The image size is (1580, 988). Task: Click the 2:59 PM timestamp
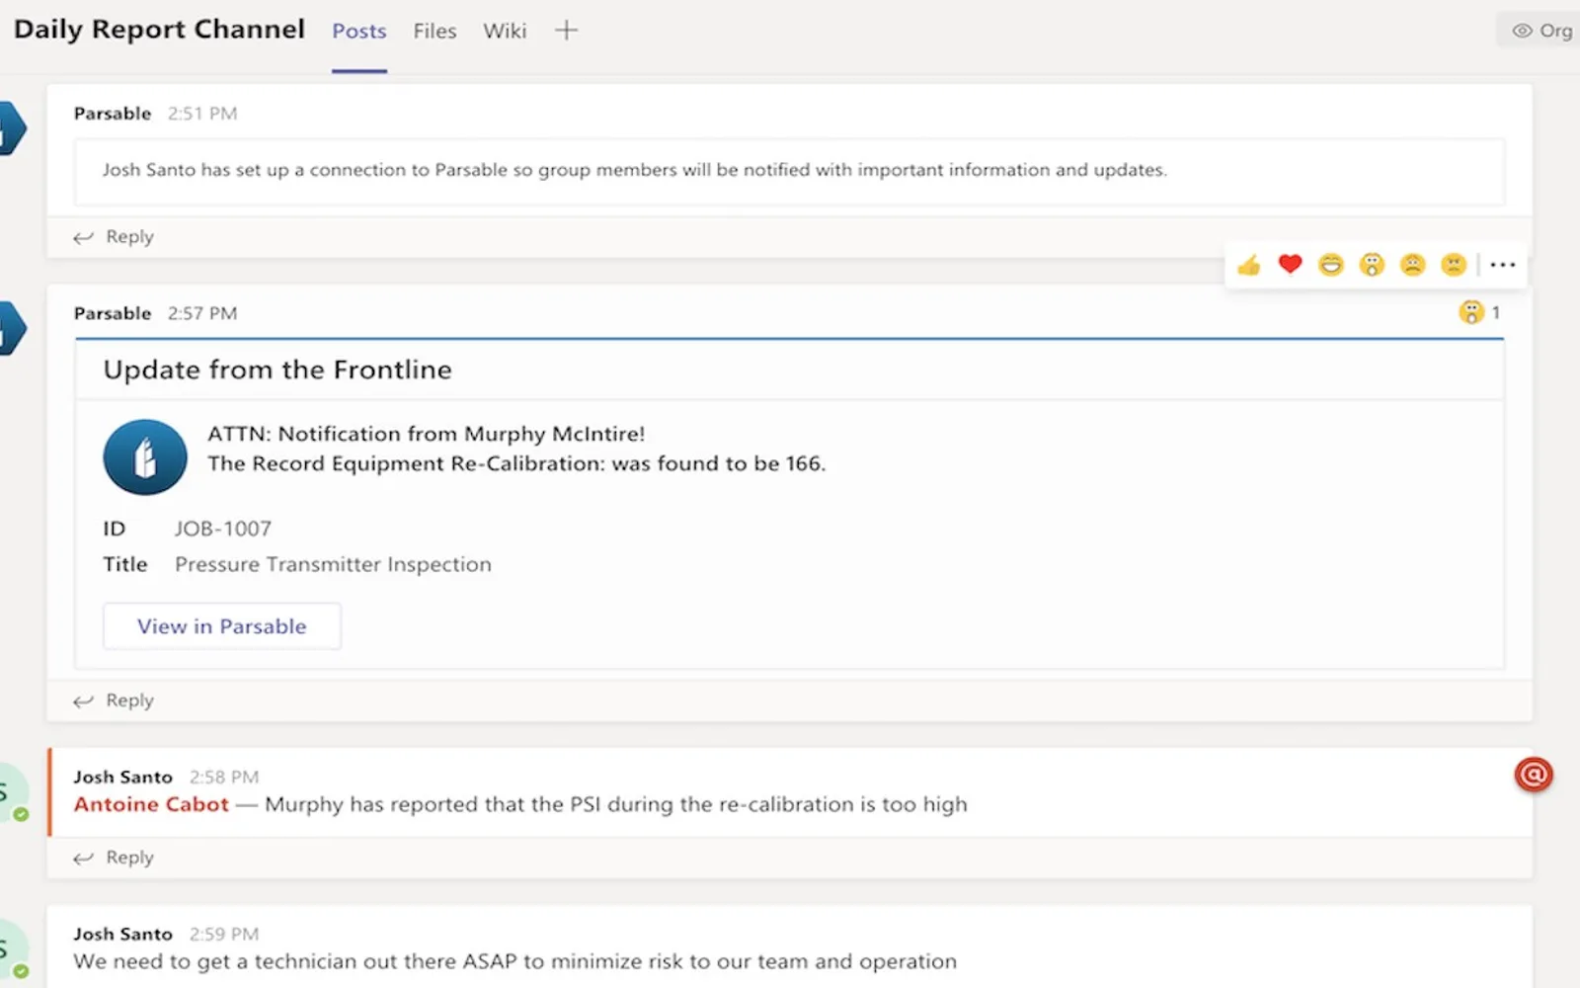(x=224, y=935)
